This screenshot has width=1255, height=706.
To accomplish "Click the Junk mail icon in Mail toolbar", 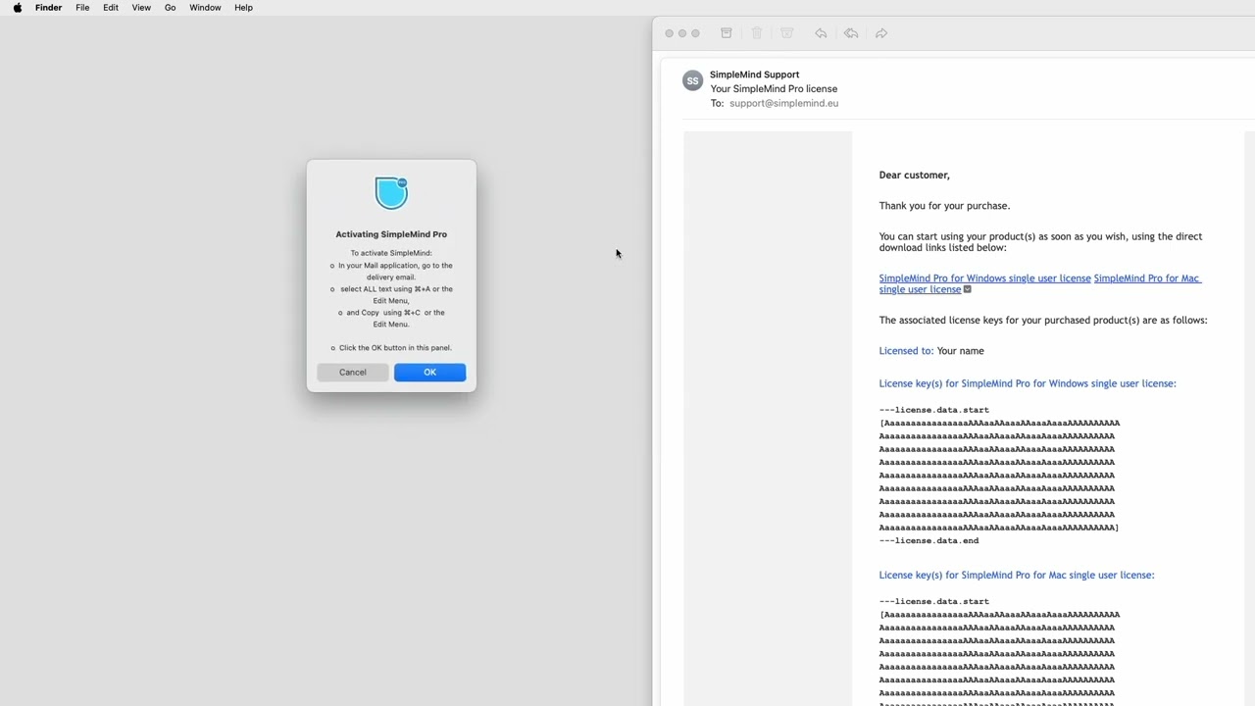I will (787, 33).
